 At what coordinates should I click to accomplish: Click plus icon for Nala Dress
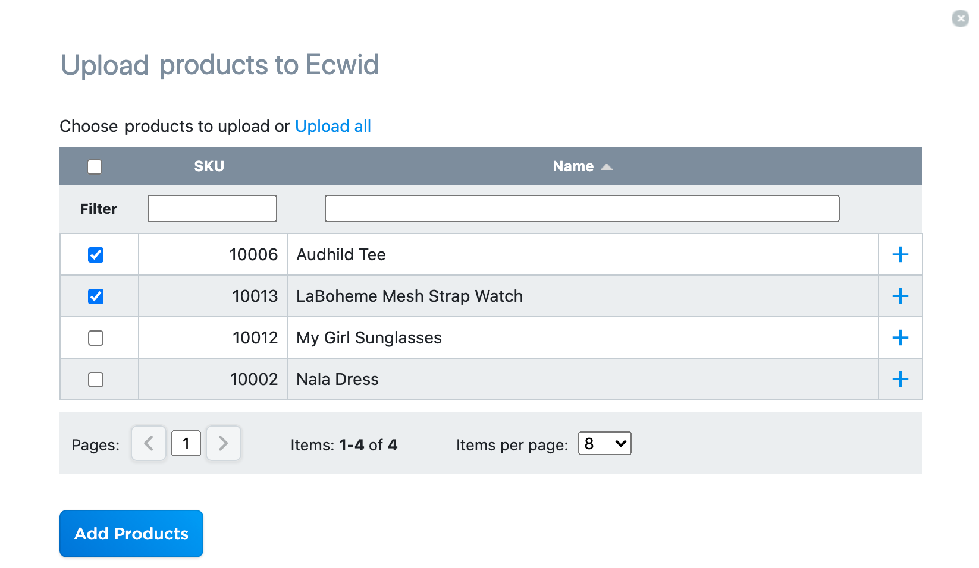pyautogui.click(x=900, y=380)
